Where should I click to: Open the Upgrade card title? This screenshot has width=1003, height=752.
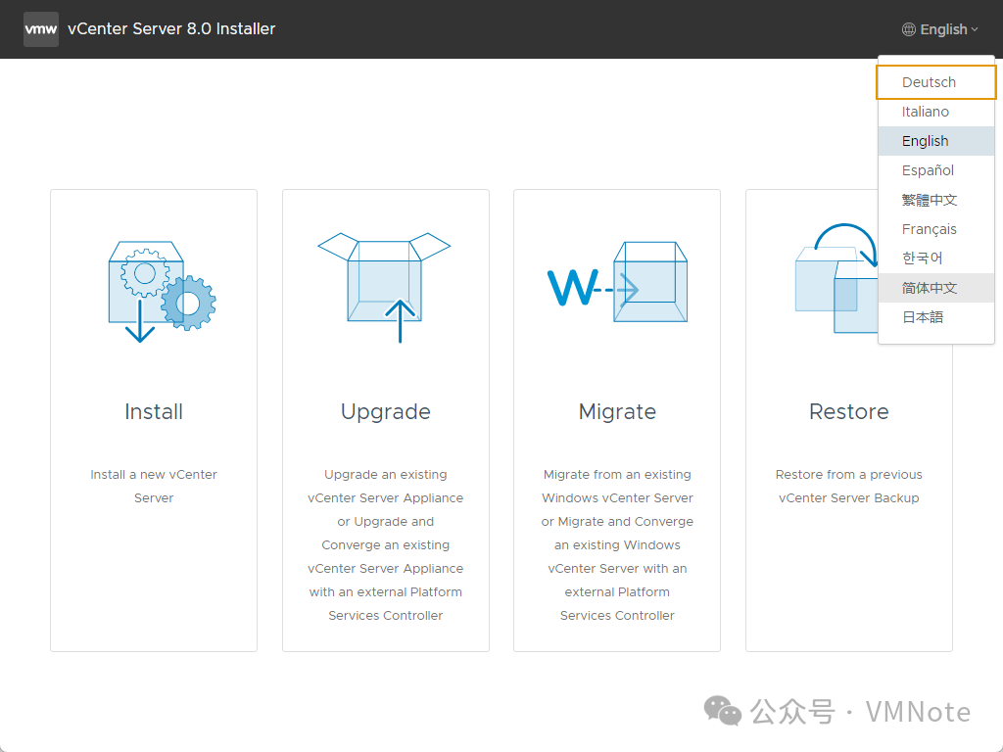pos(386,412)
